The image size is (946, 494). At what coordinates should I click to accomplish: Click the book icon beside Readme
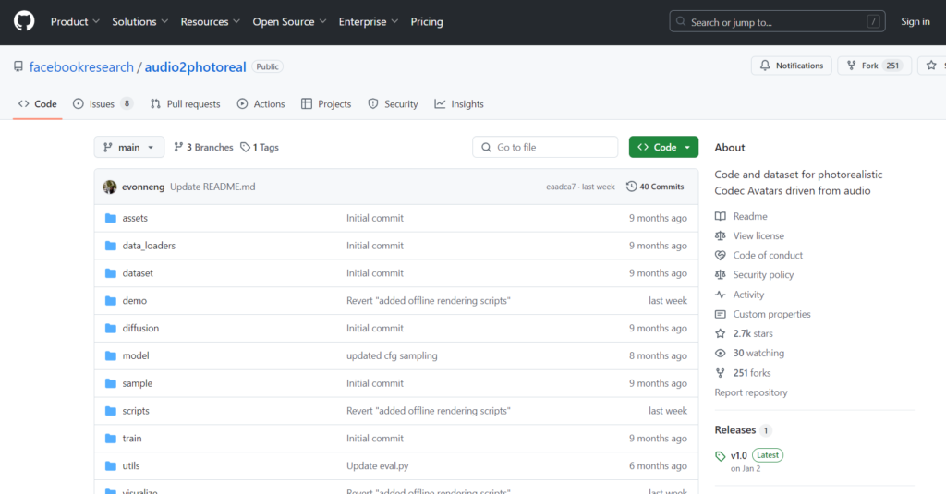721,216
